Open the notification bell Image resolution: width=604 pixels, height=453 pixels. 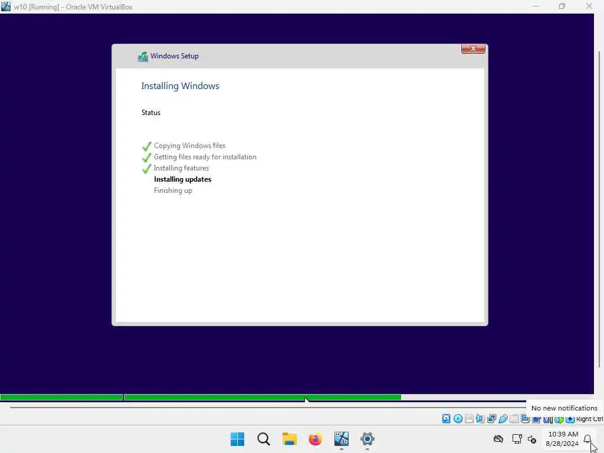tap(587, 439)
